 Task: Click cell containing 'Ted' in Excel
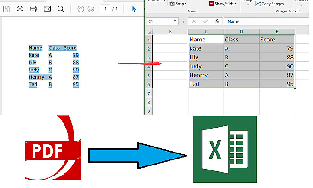[x=206, y=84]
